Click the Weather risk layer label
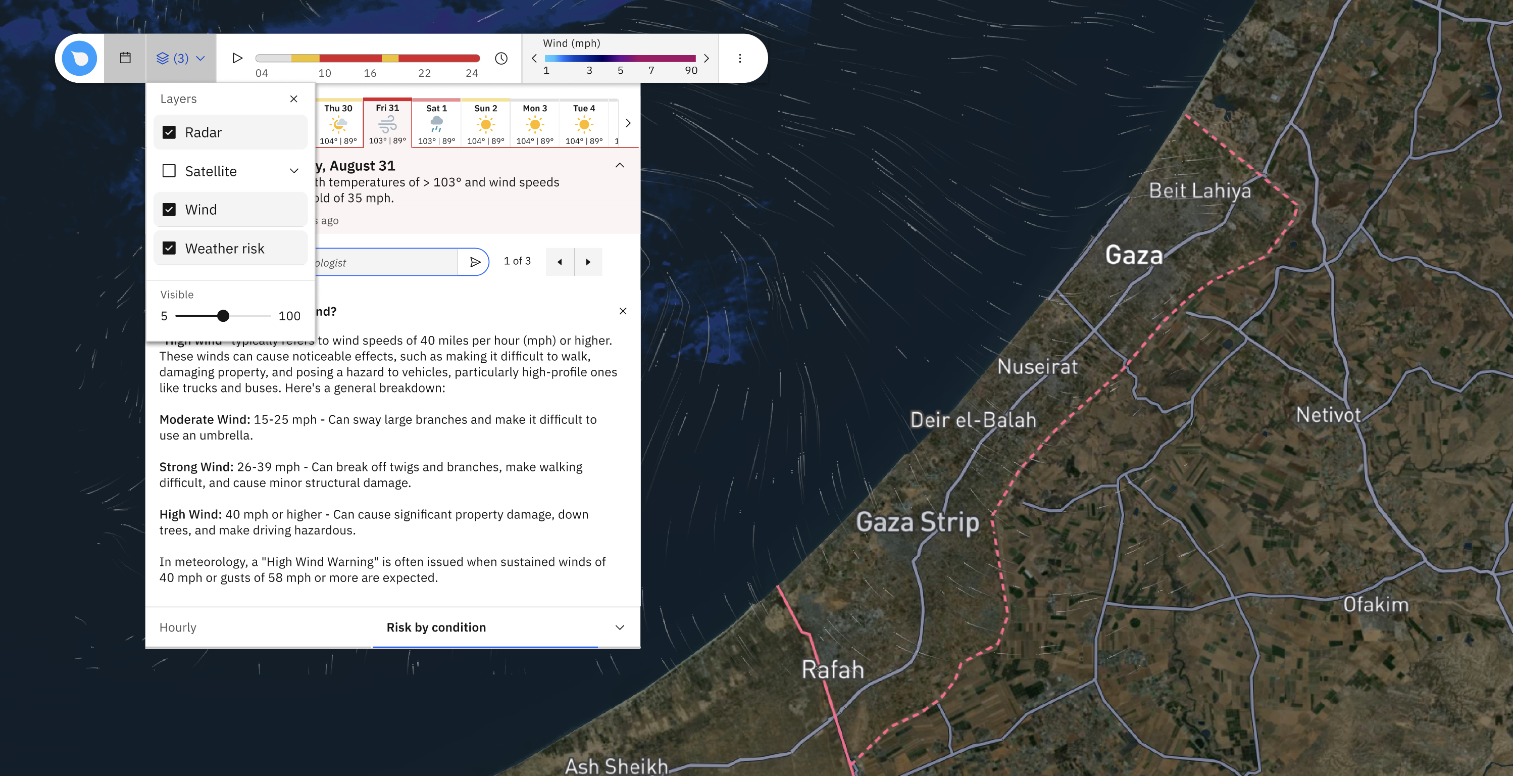This screenshot has width=1513, height=776. (225, 249)
